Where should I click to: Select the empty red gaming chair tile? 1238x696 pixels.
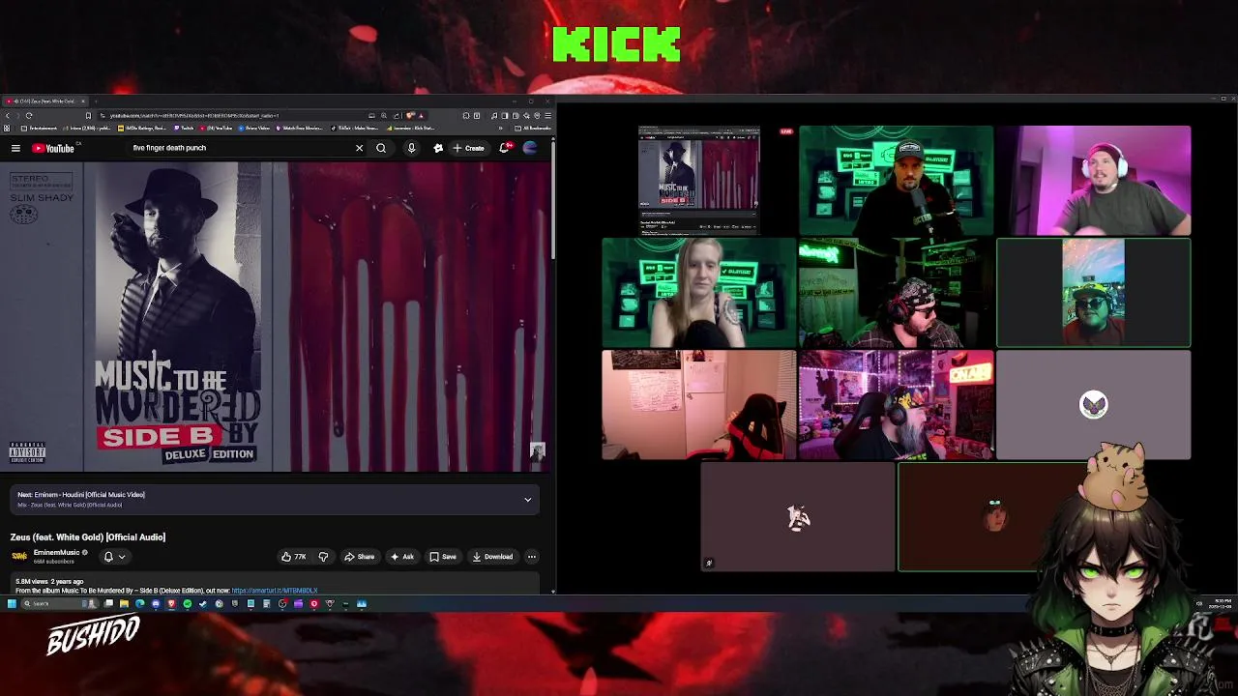[698, 405]
